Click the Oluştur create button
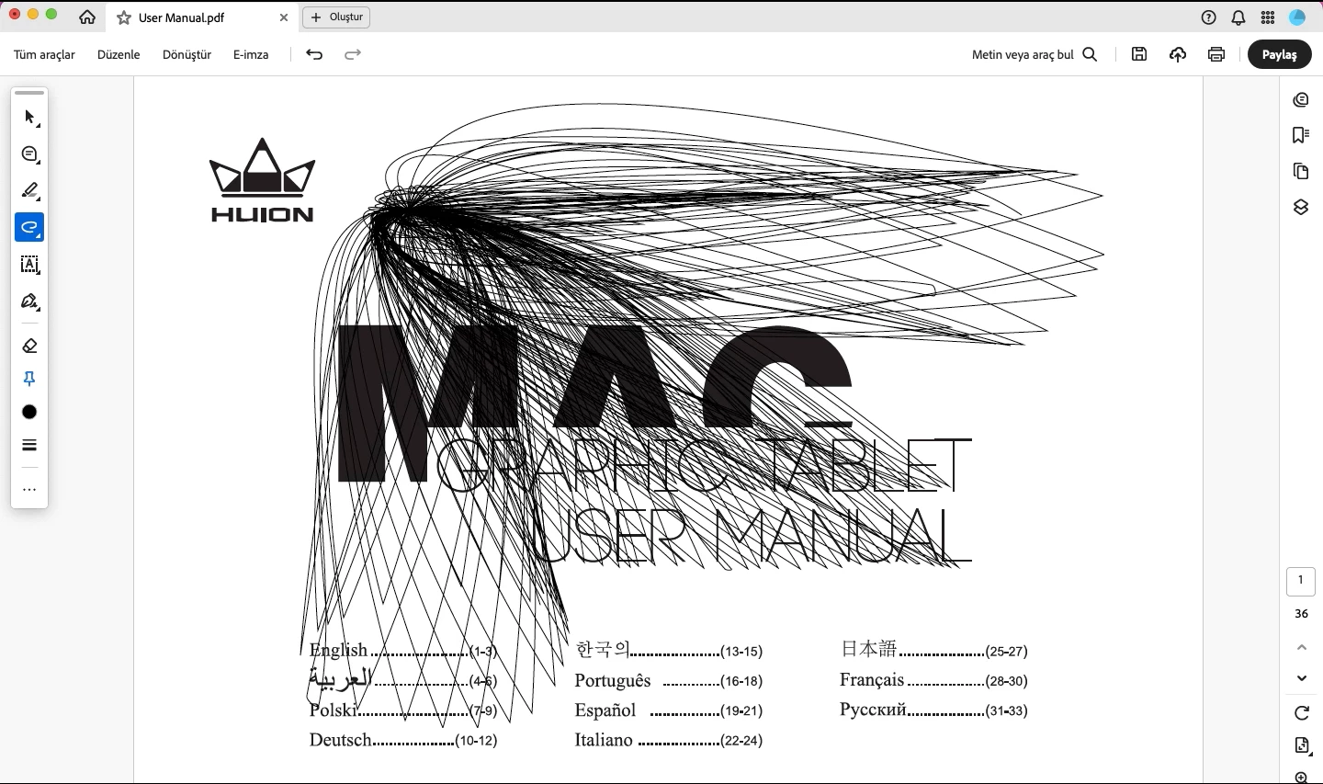 click(x=337, y=17)
